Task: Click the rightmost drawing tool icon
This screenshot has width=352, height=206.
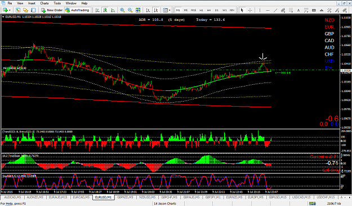Action: point(345,10)
